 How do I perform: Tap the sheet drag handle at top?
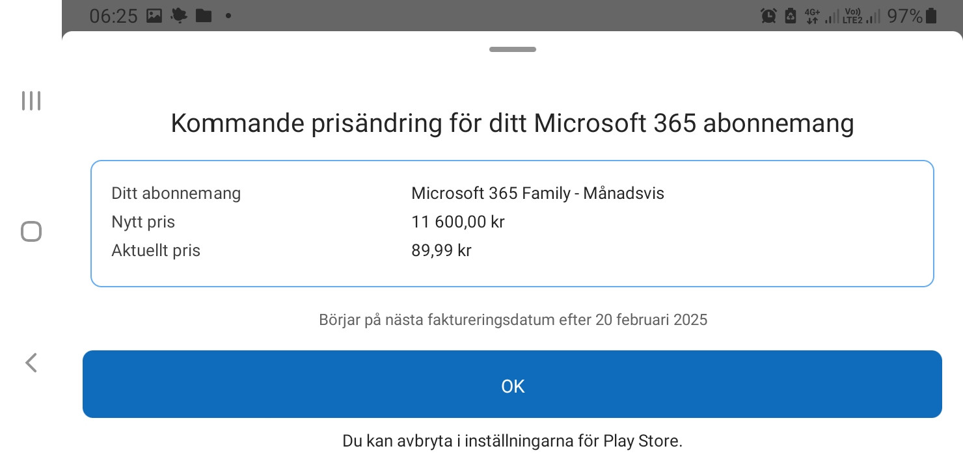click(x=513, y=49)
